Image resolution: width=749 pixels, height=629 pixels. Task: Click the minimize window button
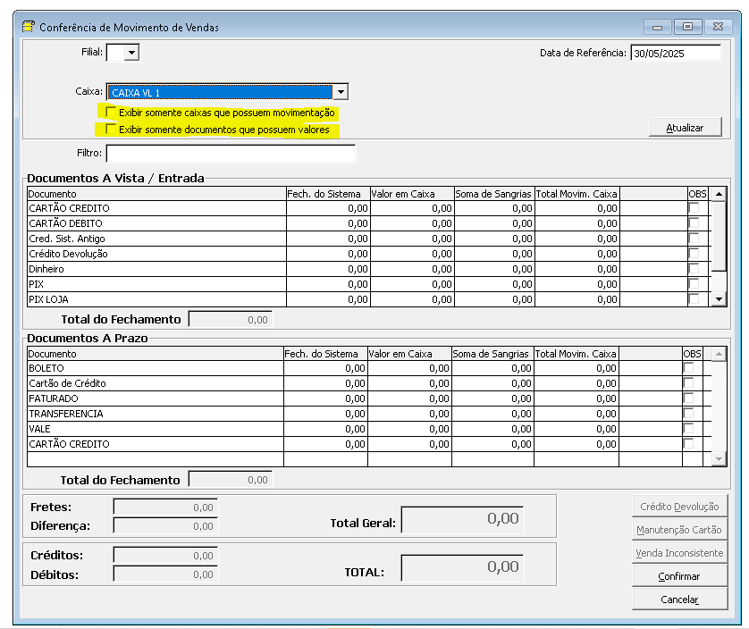tap(658, 27)
